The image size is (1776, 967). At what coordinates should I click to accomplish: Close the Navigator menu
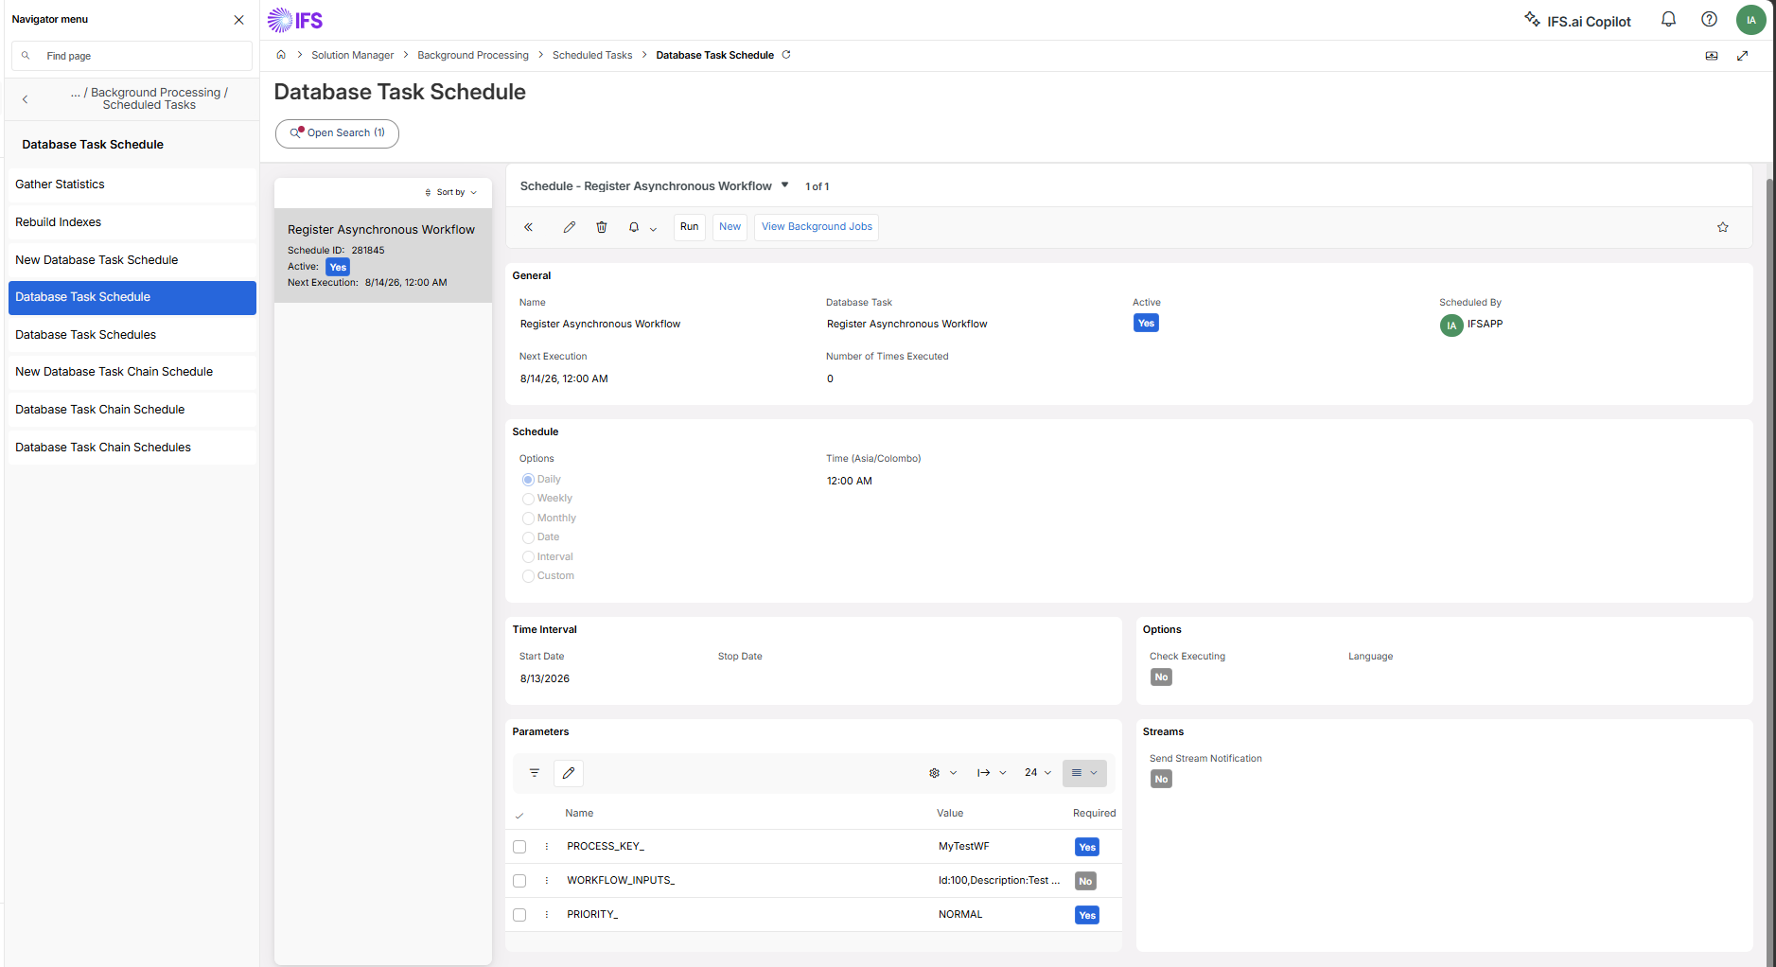point(238,20)
